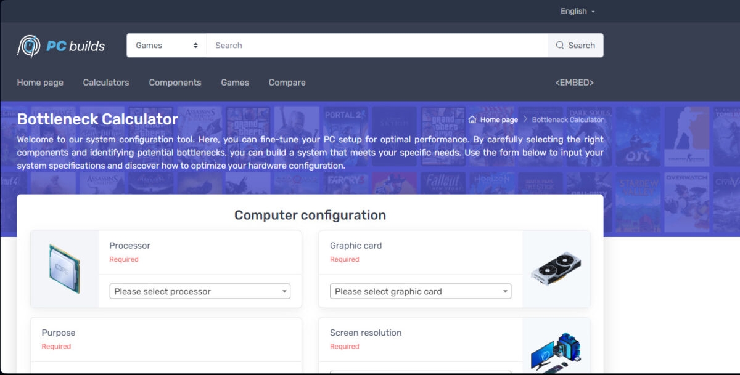Expand the 'Please select graphic card' dropdown

click(421, 291)
